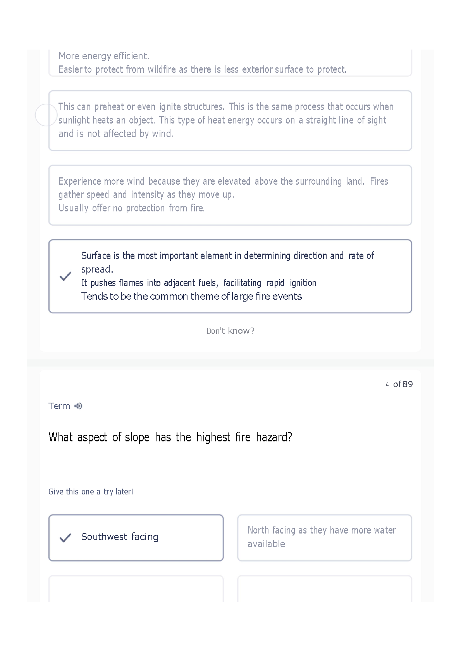Play audio with the Term speaker icon
461x652 pixels.
(78, 406)
